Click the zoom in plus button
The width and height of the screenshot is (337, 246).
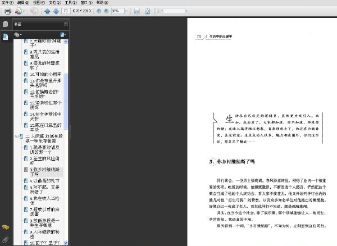(106, 11)
